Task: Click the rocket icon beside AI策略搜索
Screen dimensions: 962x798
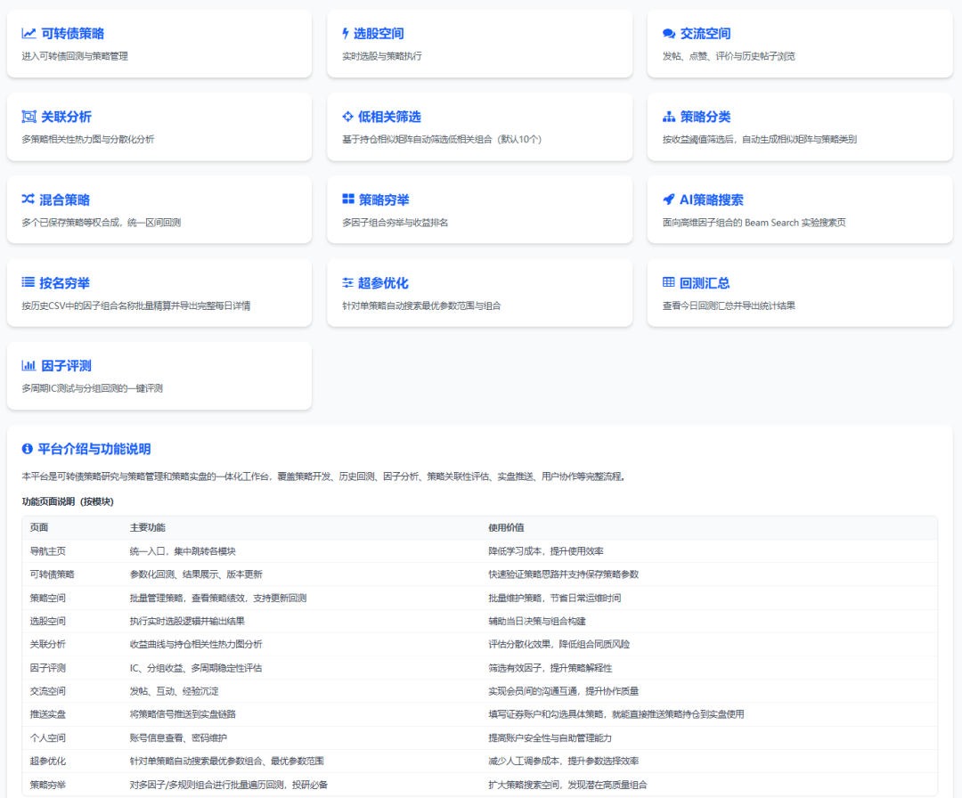Action: click(x=669, y=199)
